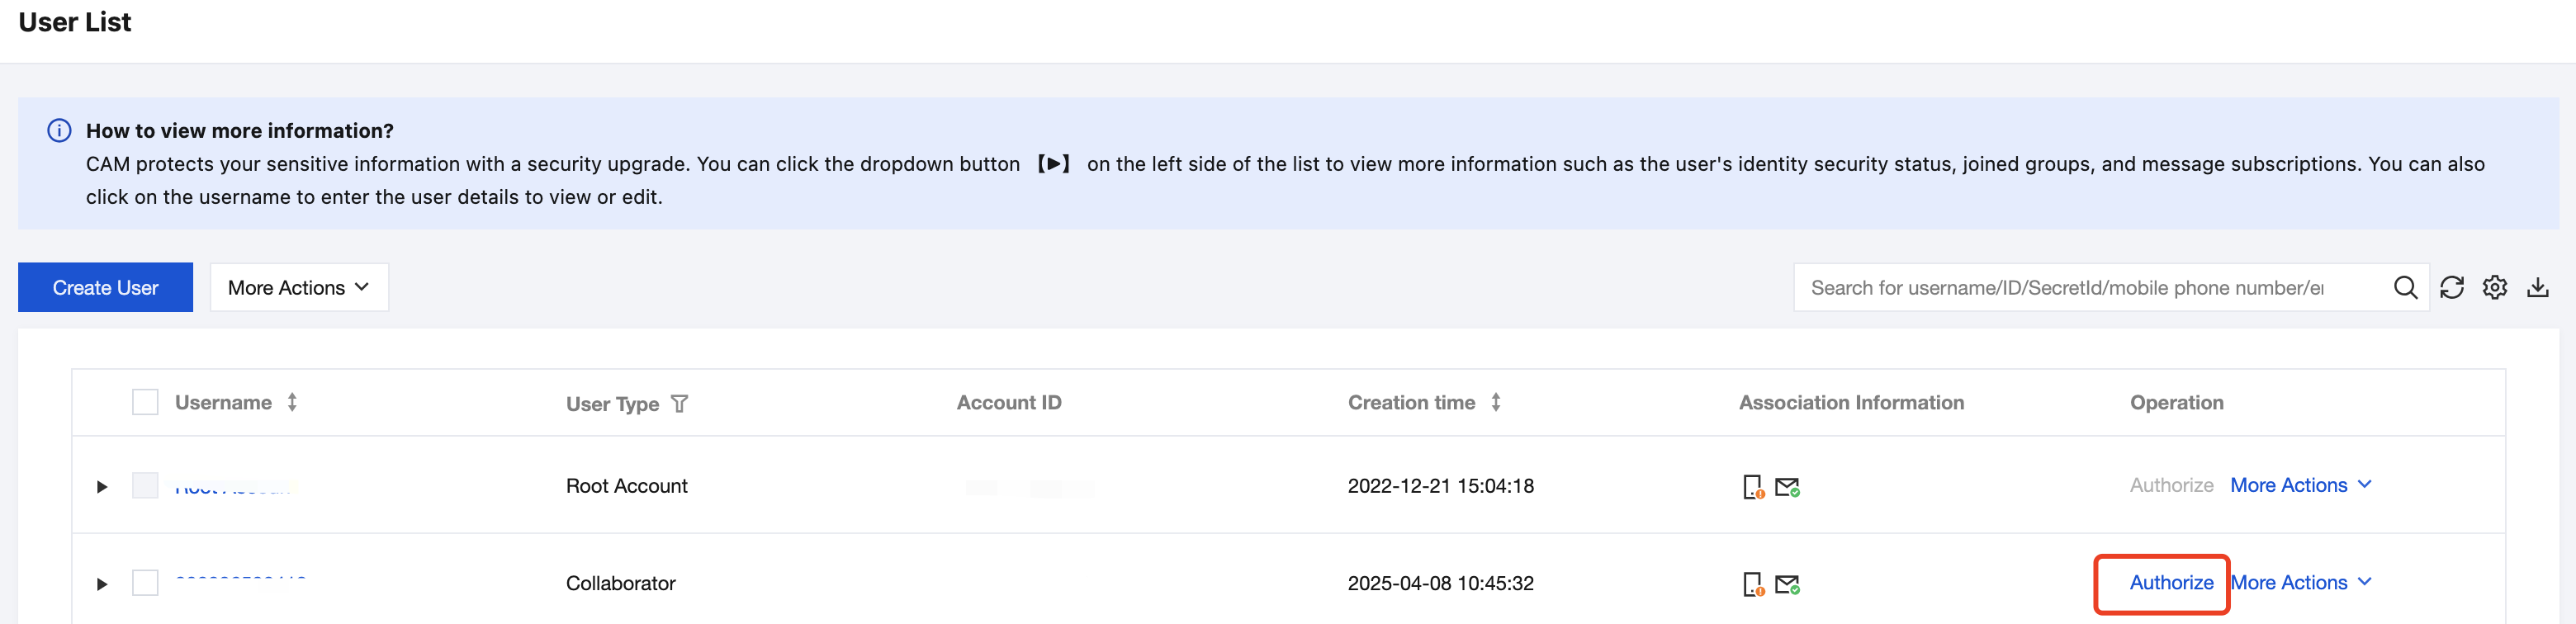Click Collaborator's mobile phone association icon
The width and height of the screenshot is (2576, 624).
[1752, 584]
